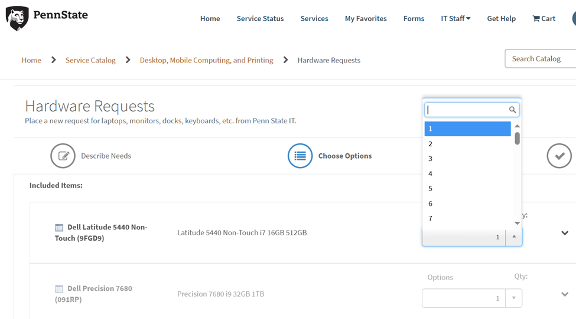Viewport: 576px width, 319px height.
Task: Click the Choose Options list icon
Action: 300,156
